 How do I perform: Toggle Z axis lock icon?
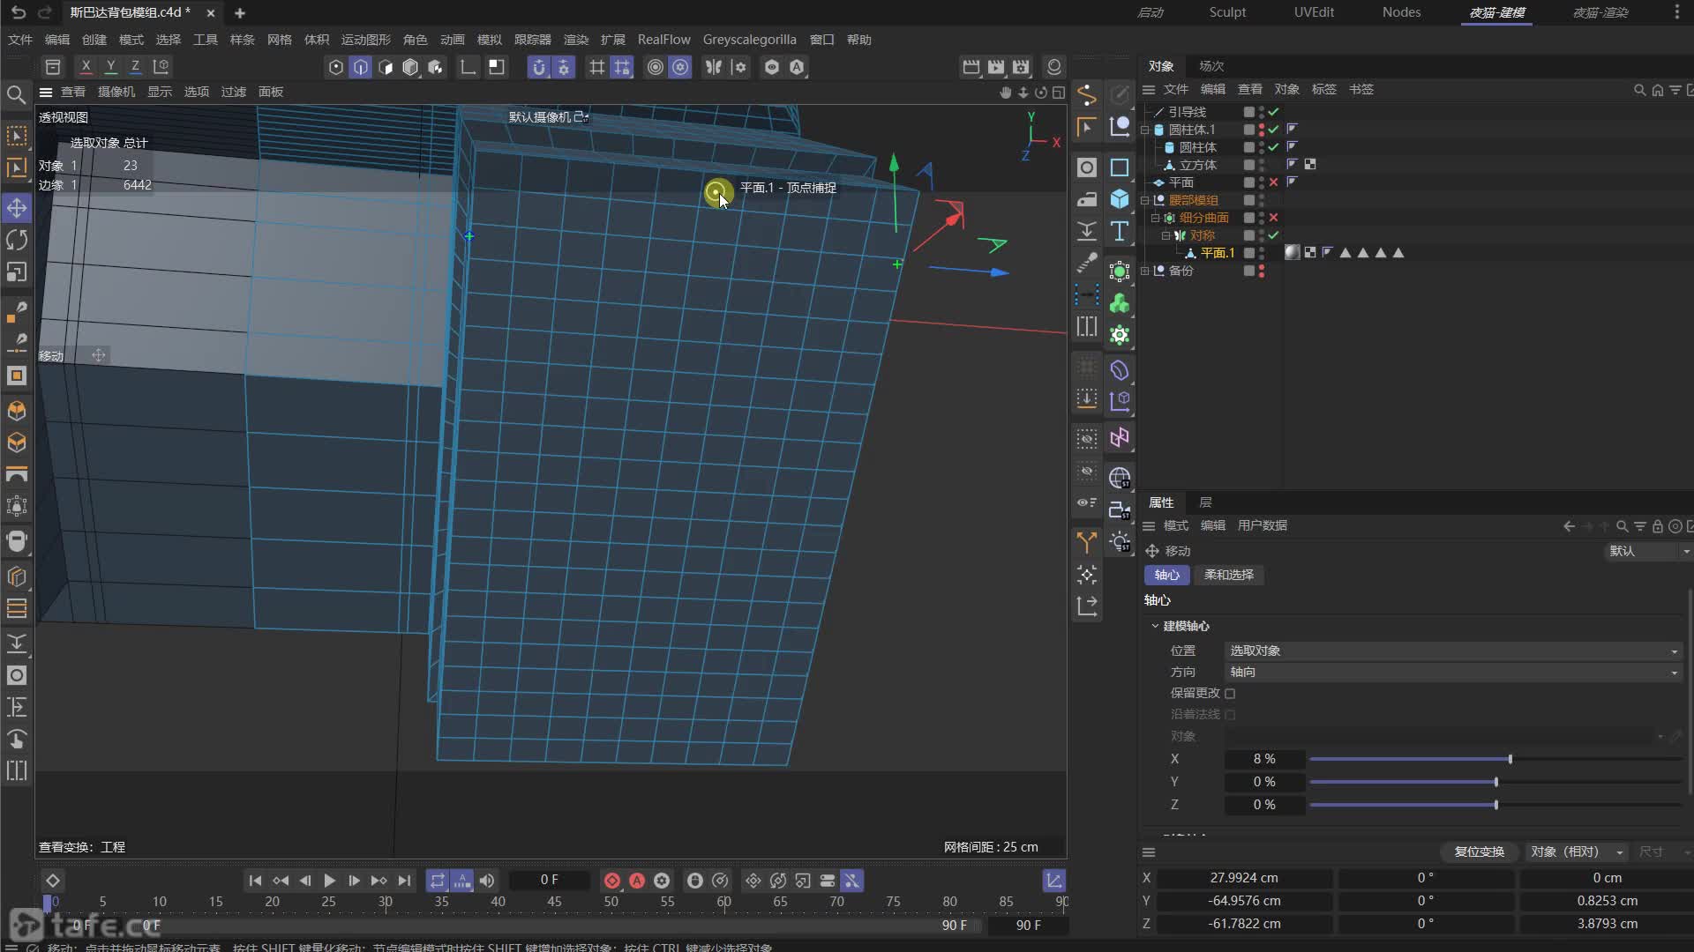[x=135, y=66]
